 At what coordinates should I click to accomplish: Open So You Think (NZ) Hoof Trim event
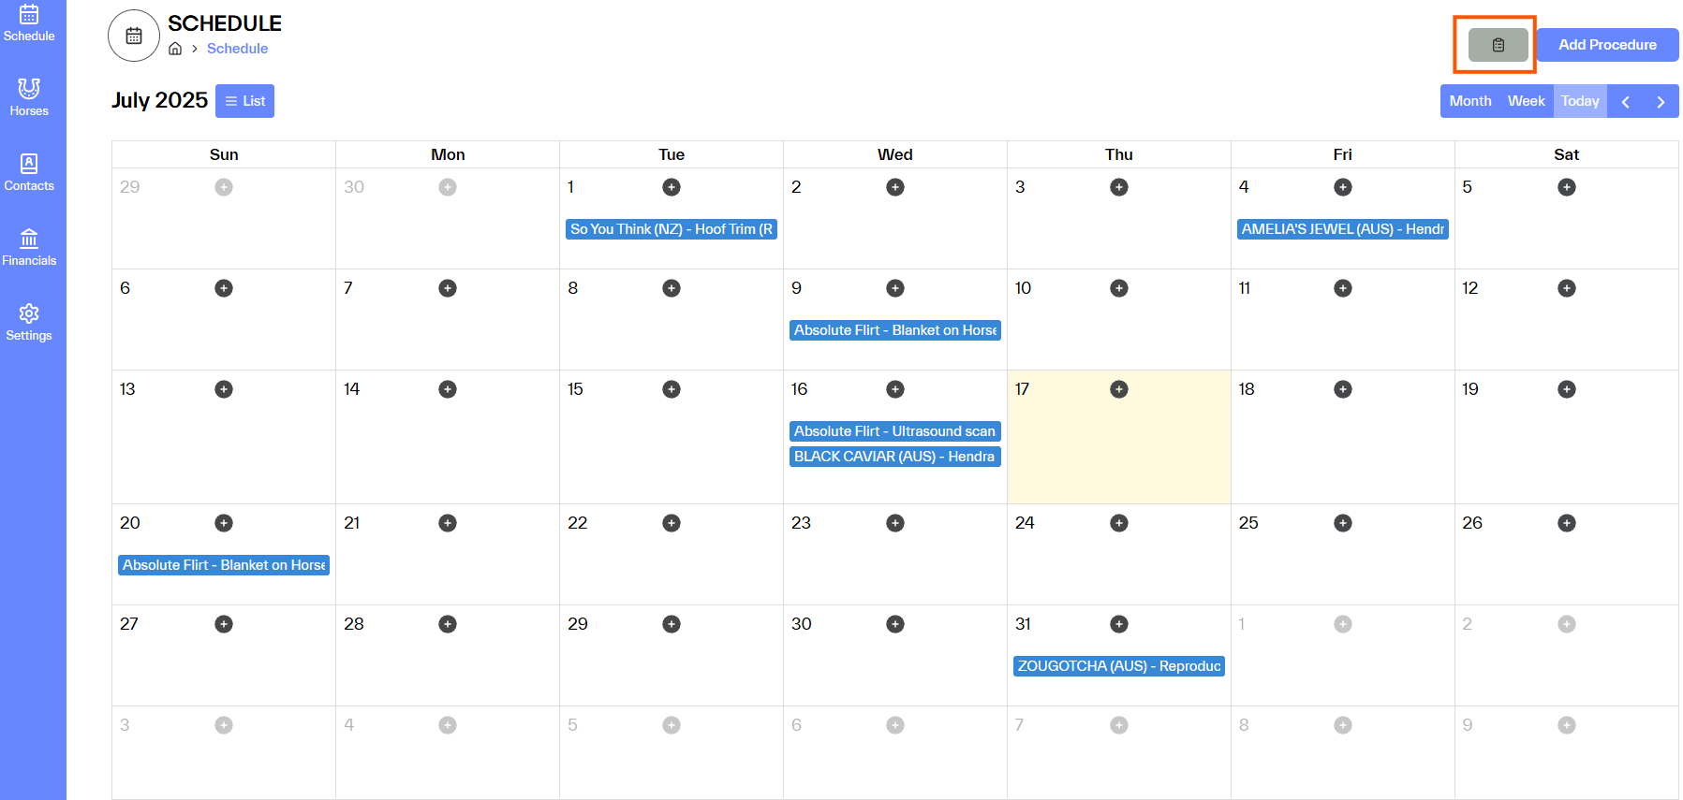point(672,229)
